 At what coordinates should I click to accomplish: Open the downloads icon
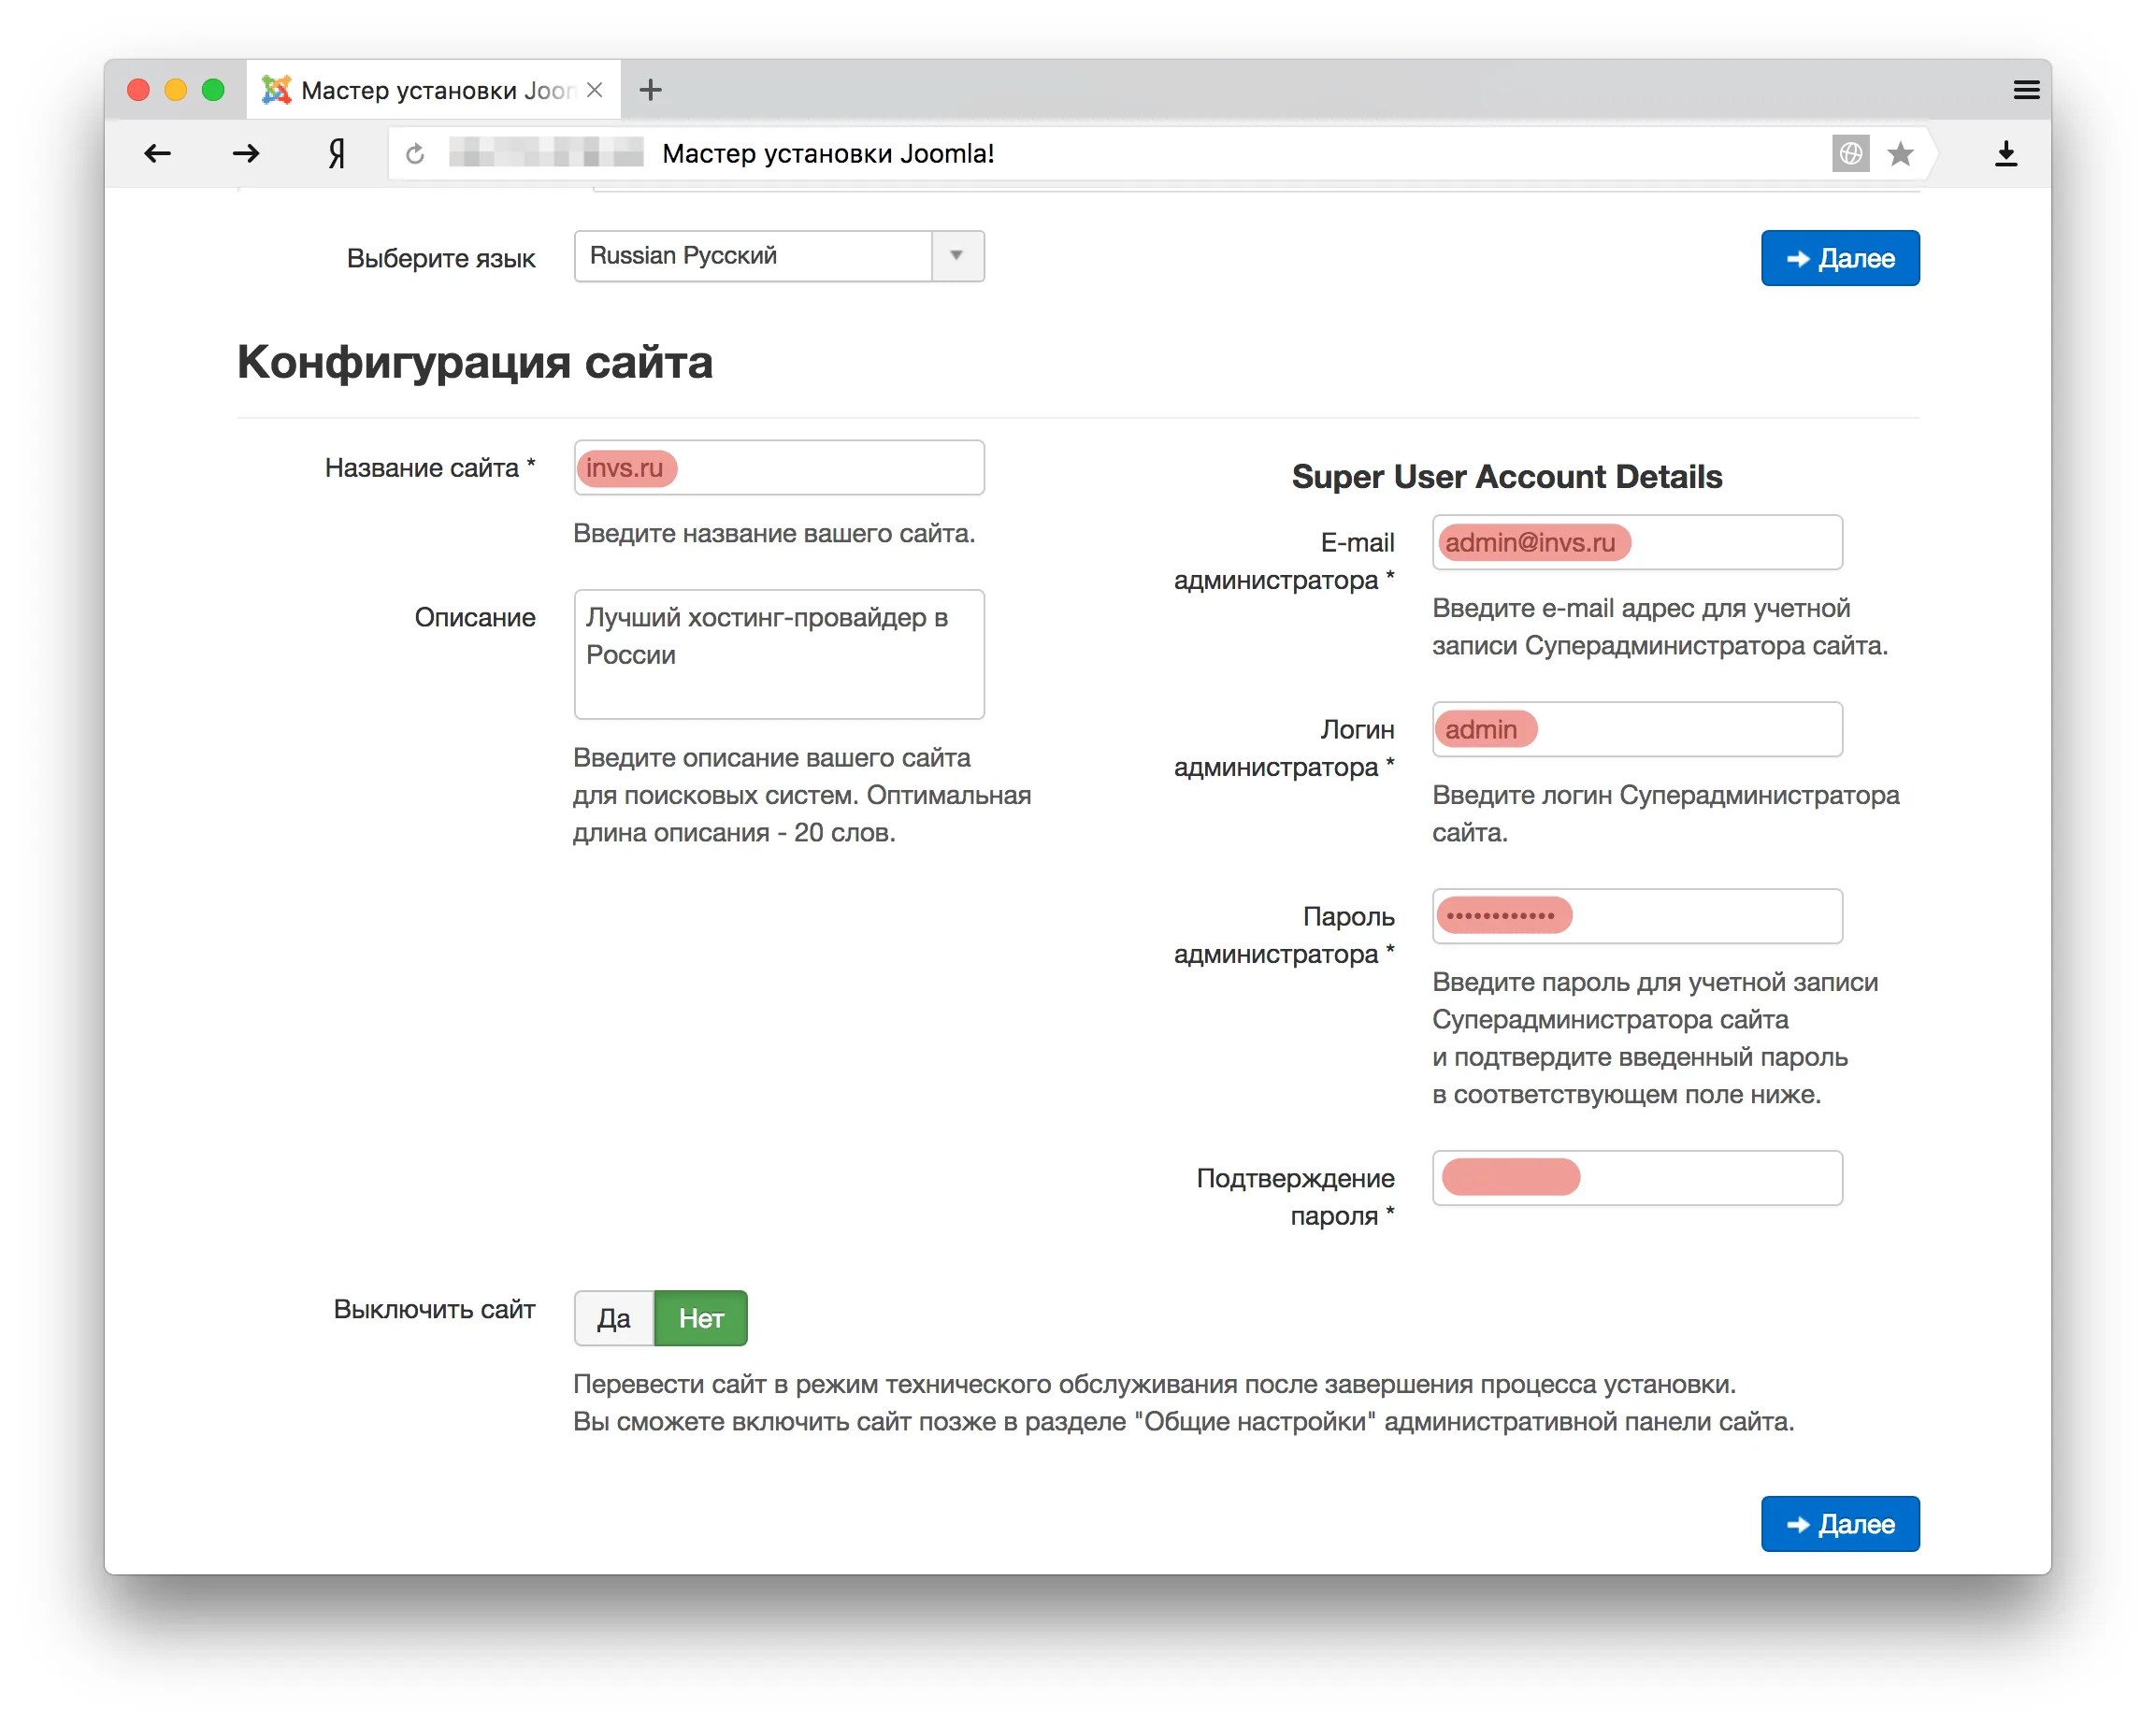(x=2005, y=153)
